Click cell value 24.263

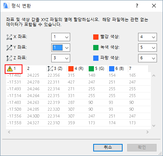[x=33, y=102]
